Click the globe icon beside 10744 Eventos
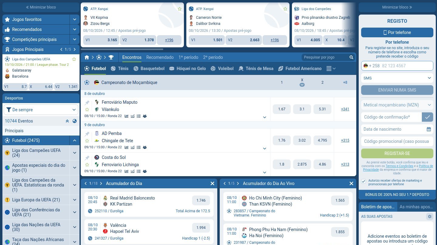Screen dimensions: 437x245 pos(75,121)
